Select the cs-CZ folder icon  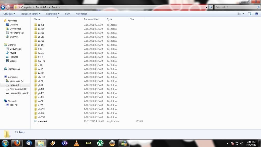pos(35,25)
